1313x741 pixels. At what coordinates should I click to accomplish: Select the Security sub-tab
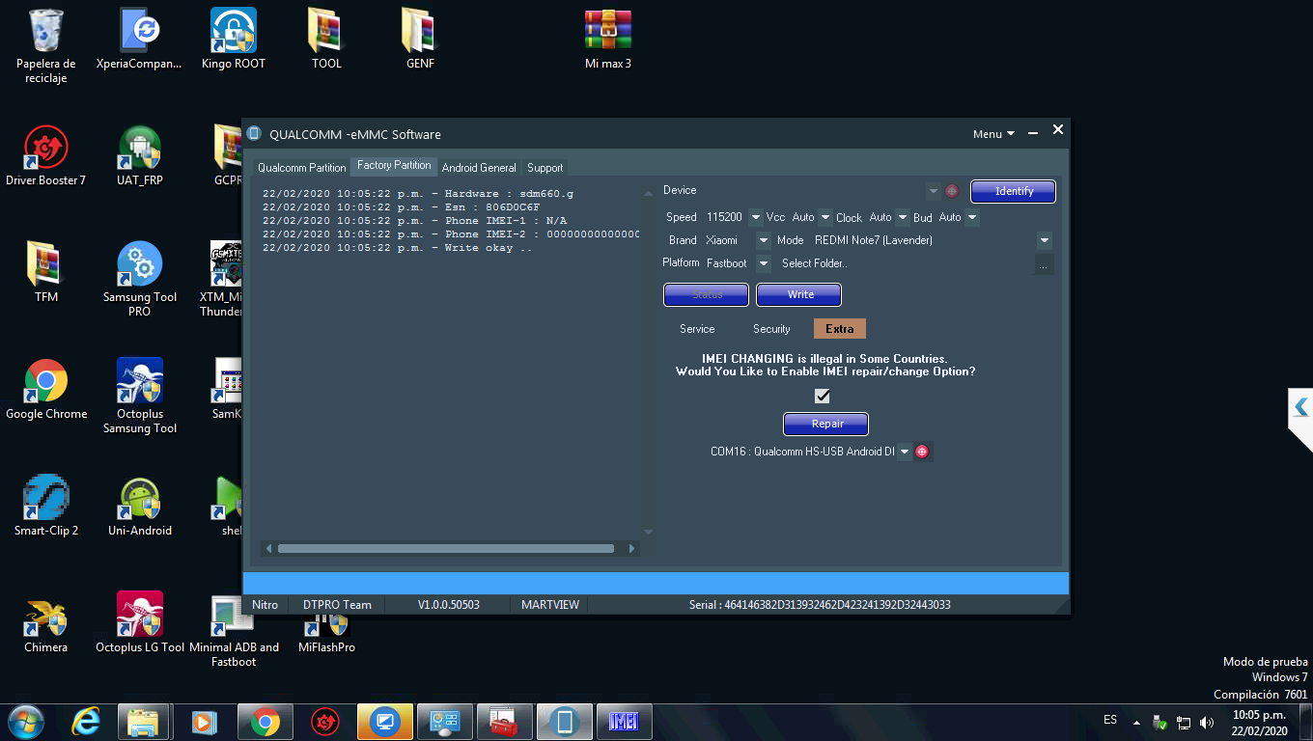point(771,329)
